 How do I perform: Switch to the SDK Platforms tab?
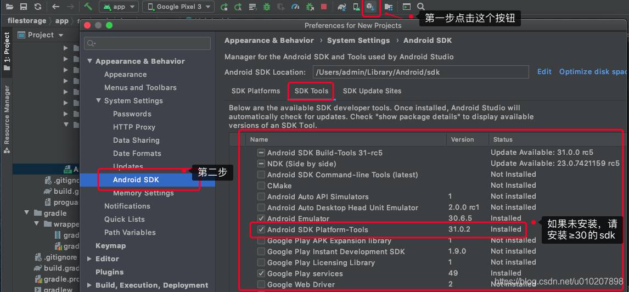256,91
